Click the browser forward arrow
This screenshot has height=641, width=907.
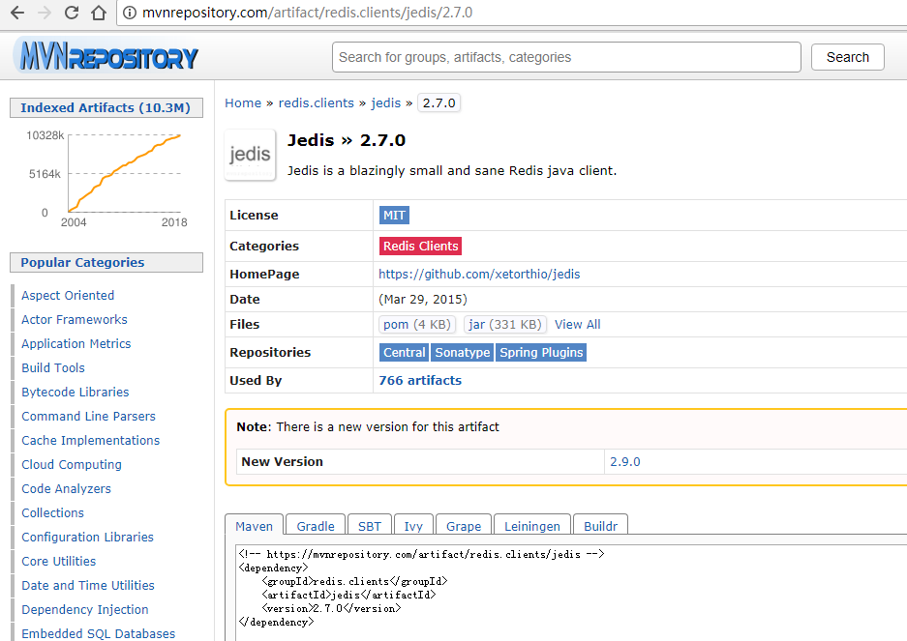(x=45, y=13)
